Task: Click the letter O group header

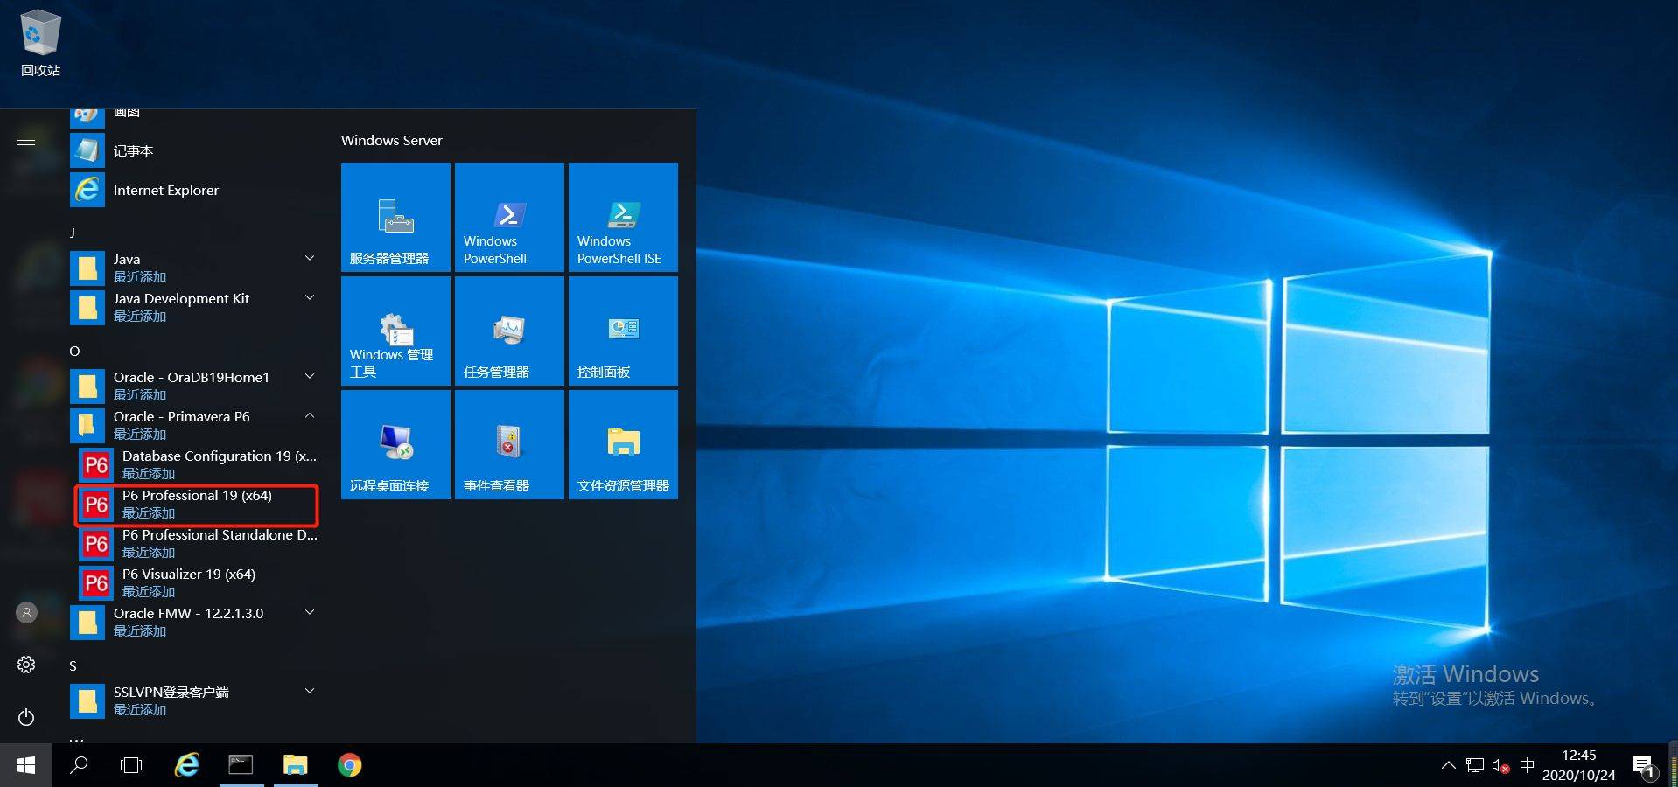Action: tap(74, 351)
